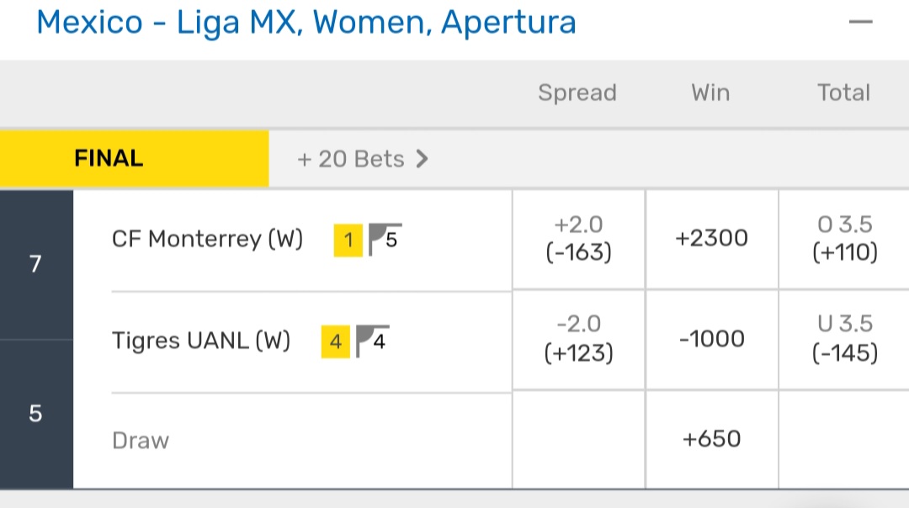The height and width of the screenshot is (508, 909).
Task: Bet on Tigres UANL win at -1000
Action: click(711, 339)
